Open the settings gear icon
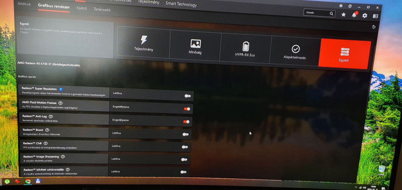This screenshot has width=402, height=190. coord(365,16)
